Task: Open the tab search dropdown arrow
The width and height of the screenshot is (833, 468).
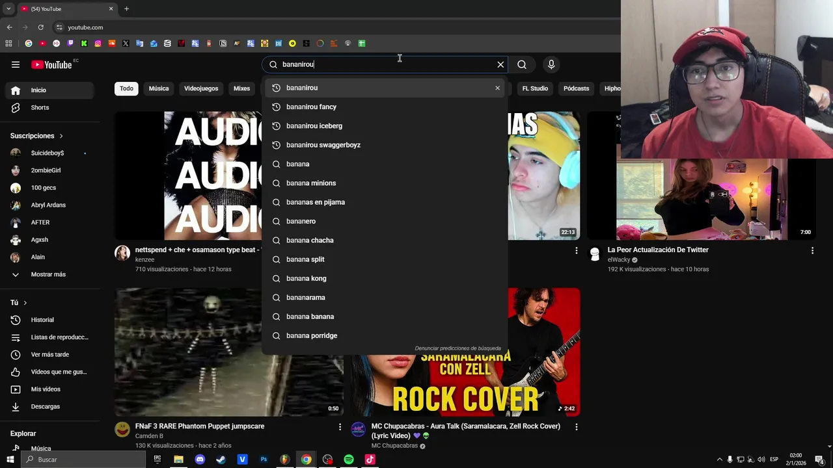Action: point(8,8)
